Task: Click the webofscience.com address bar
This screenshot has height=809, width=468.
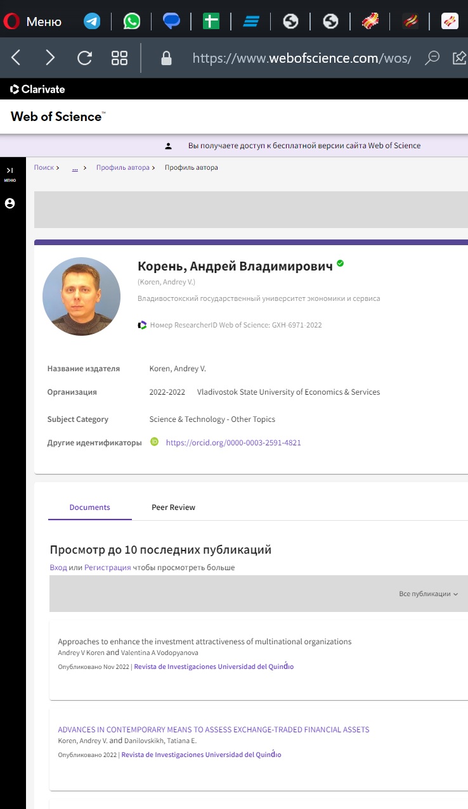Action: coord(301,58)
